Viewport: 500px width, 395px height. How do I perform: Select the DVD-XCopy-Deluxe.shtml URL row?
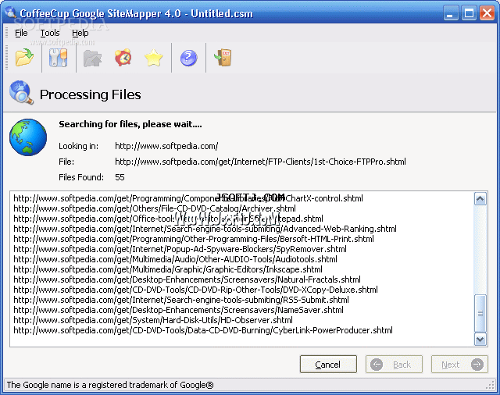pyautogui.click(x=195, y=290)
